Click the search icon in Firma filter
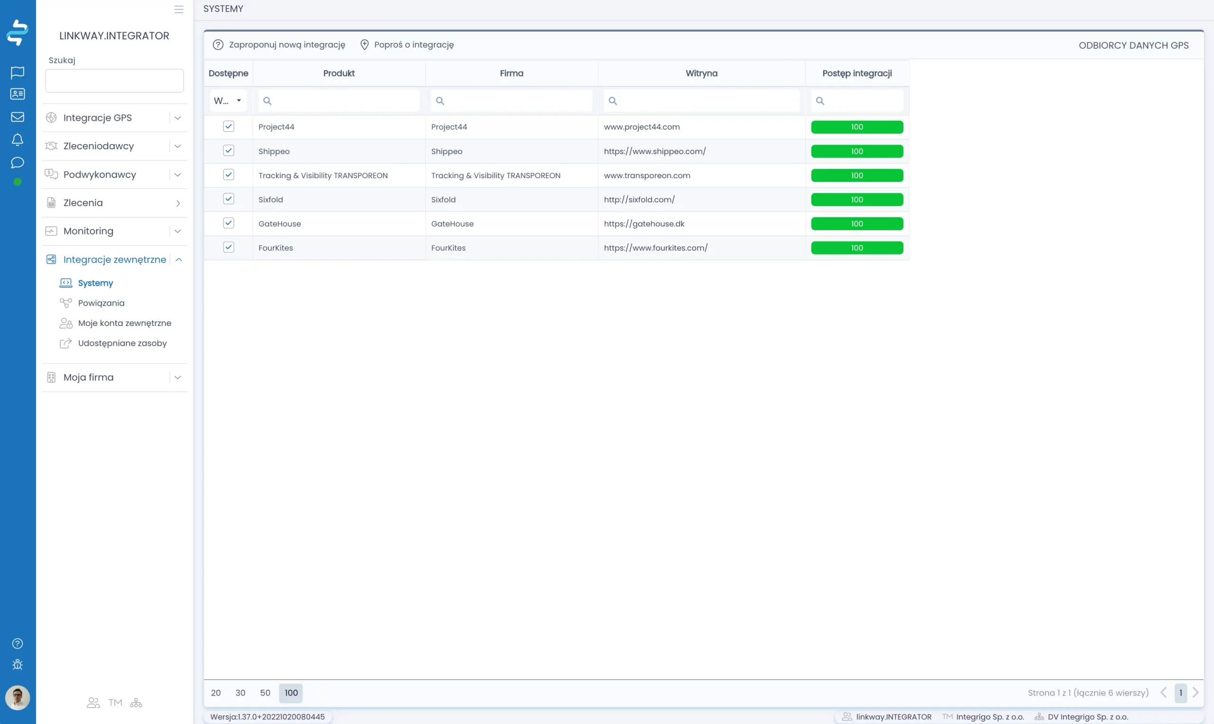 pyautogui.click(x=440, y=100)
